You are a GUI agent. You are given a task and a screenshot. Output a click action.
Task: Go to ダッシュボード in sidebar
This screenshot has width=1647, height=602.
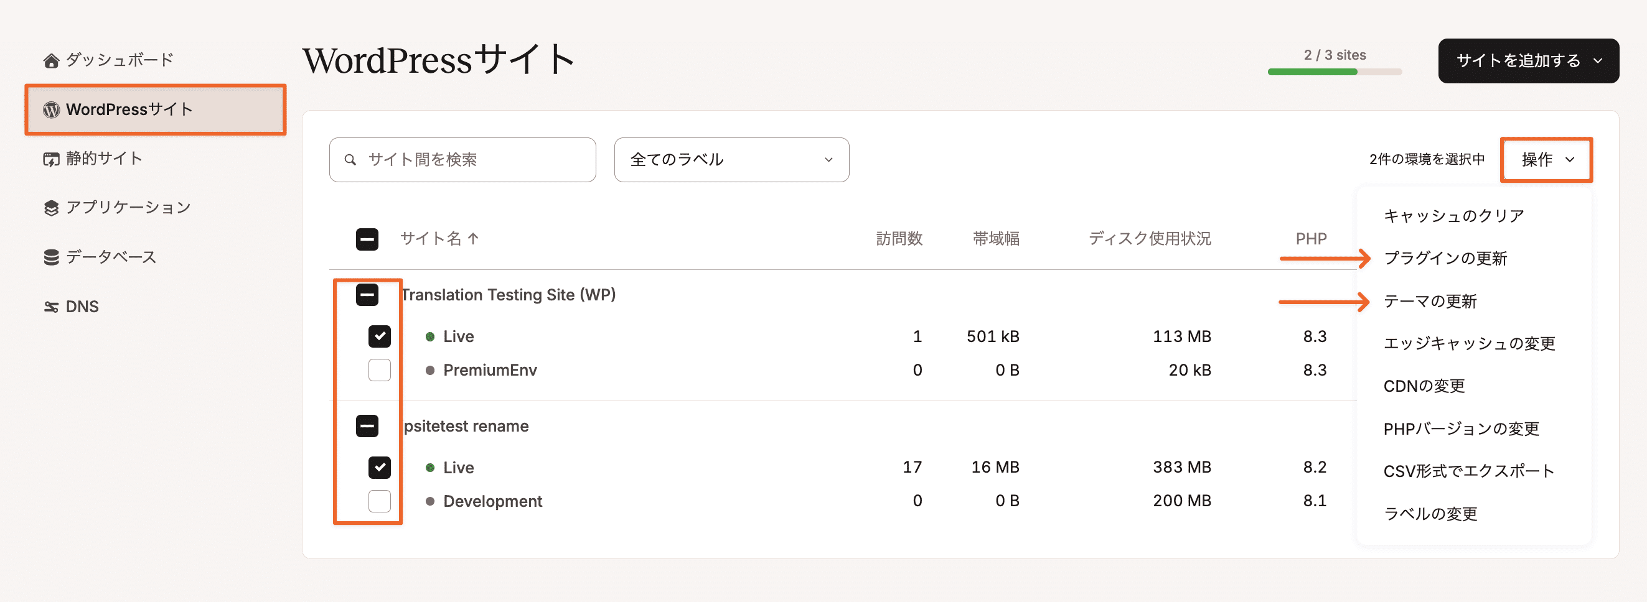120,60
